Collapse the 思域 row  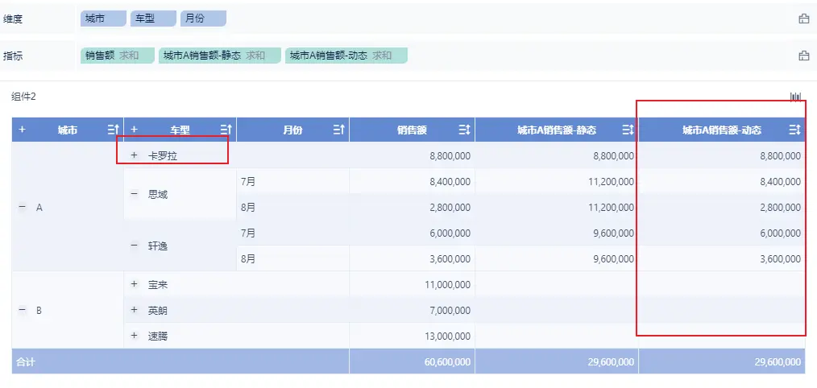click(x=134, y=194)
